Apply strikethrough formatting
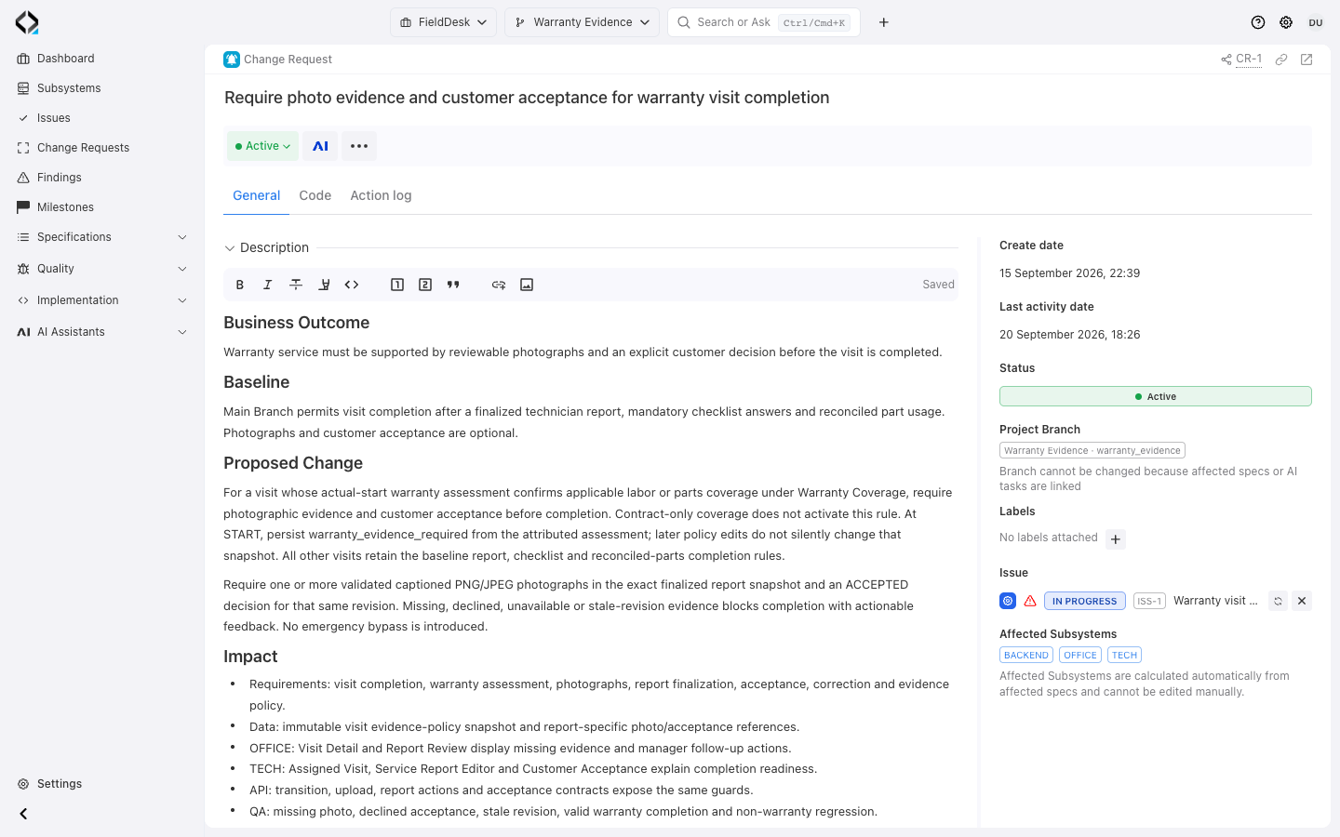This screenshot has width=1340, height=837. pos(296,285)
